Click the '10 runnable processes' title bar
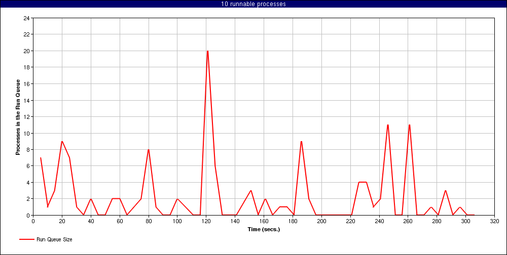The width and height of the screenshot is (507, 255). point(253,4)
